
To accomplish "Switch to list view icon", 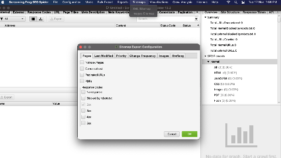I will click(x=33, y=19).
